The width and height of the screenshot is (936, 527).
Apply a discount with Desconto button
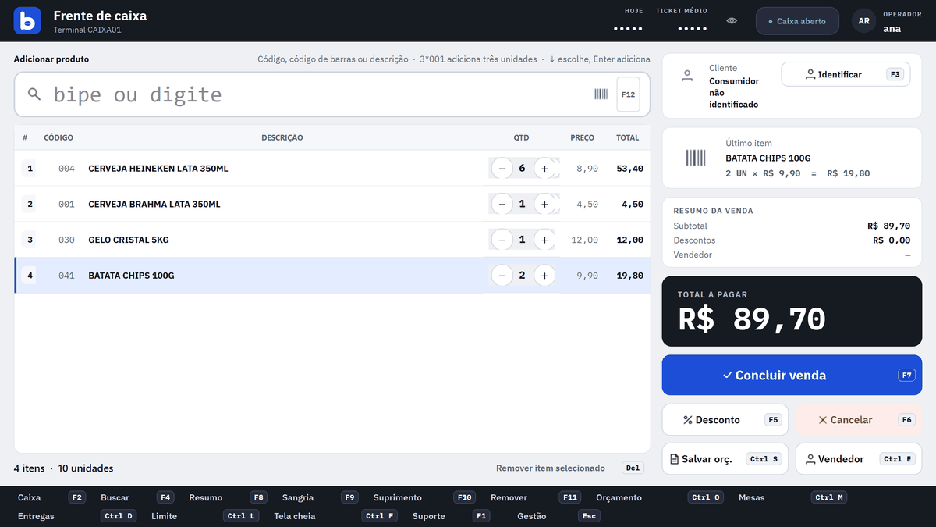(725, 420)
